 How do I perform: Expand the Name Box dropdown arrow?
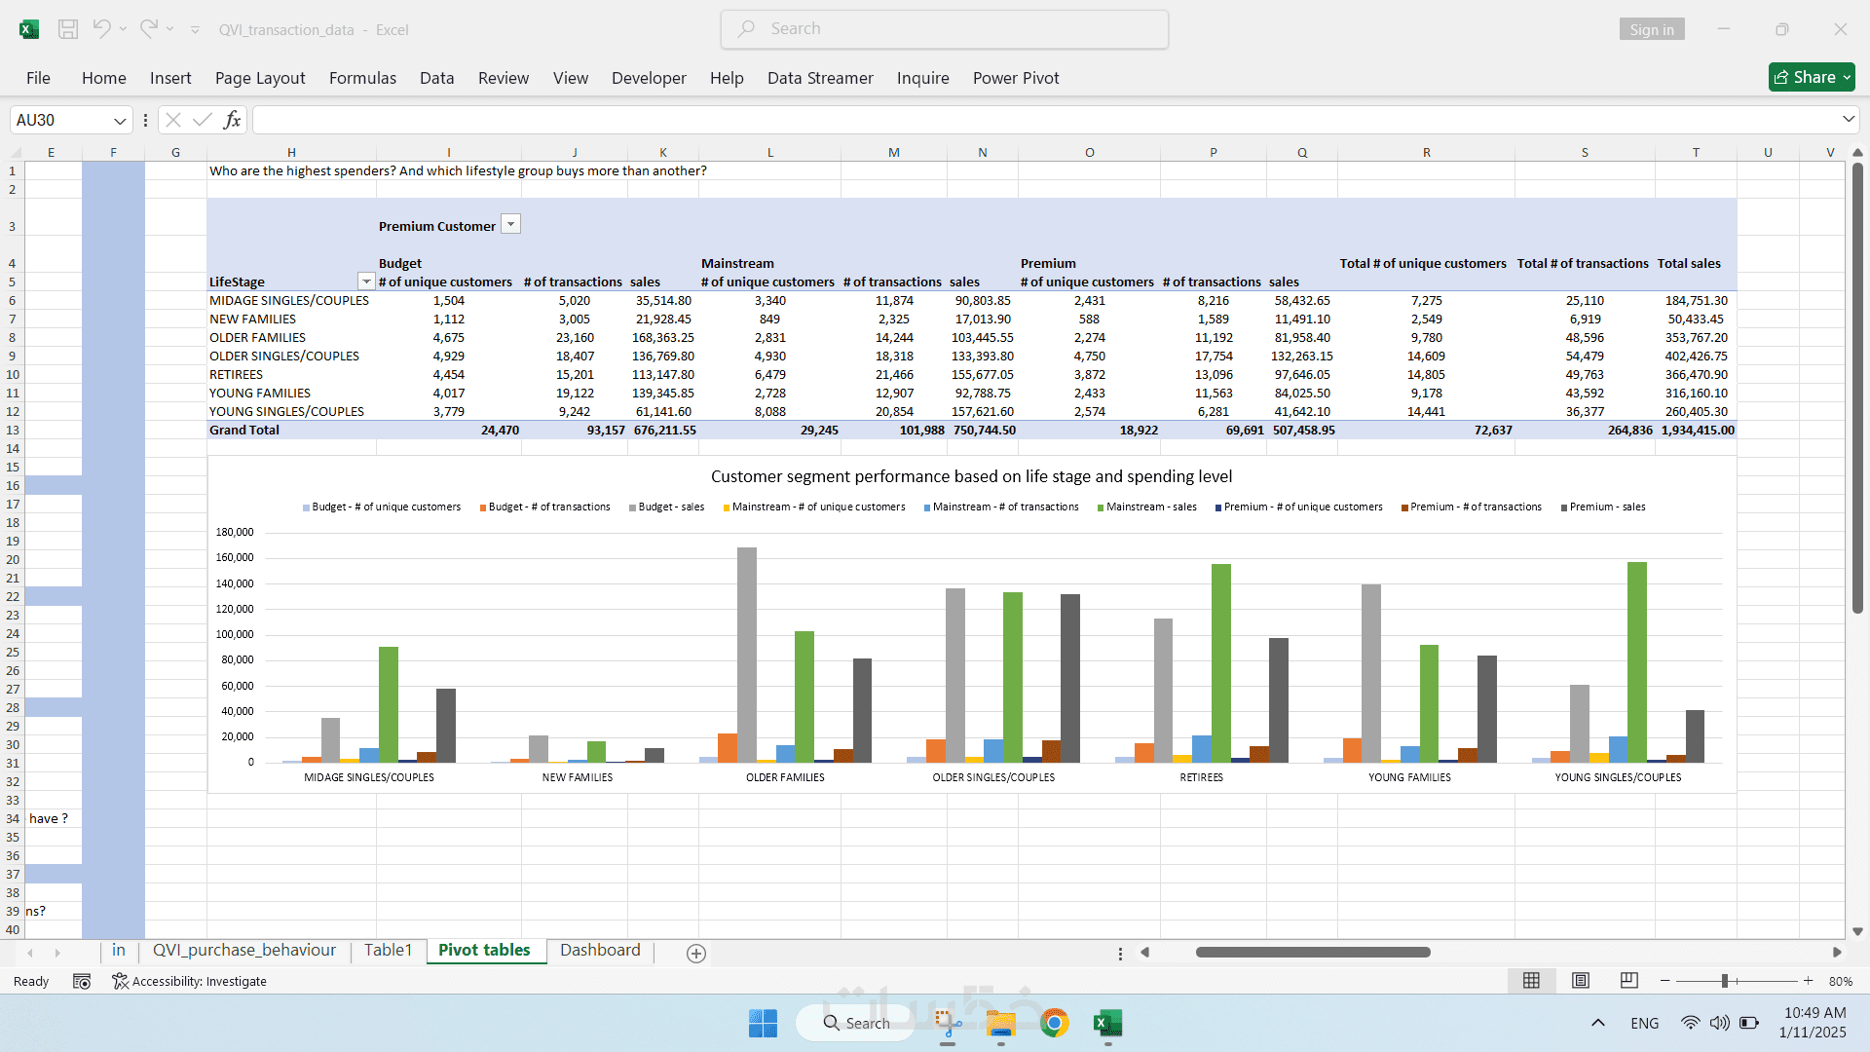click(x=120, y=120)
